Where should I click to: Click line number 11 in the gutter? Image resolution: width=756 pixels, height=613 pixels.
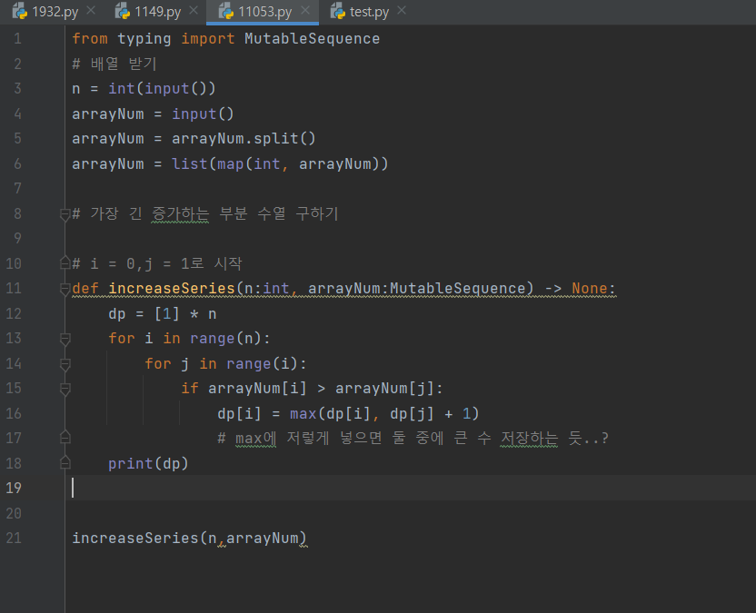click(x=14, y=288)
